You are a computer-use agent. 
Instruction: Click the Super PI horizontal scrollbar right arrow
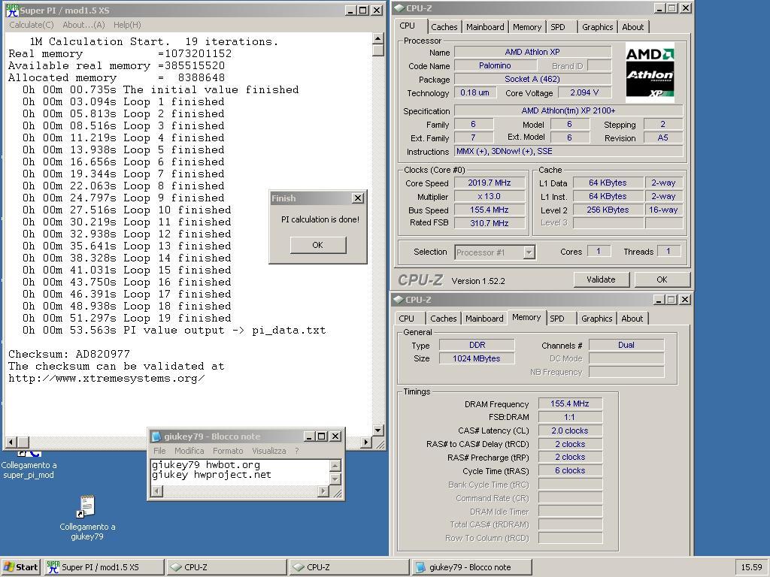pyautogui.click(x=366, y=442)
